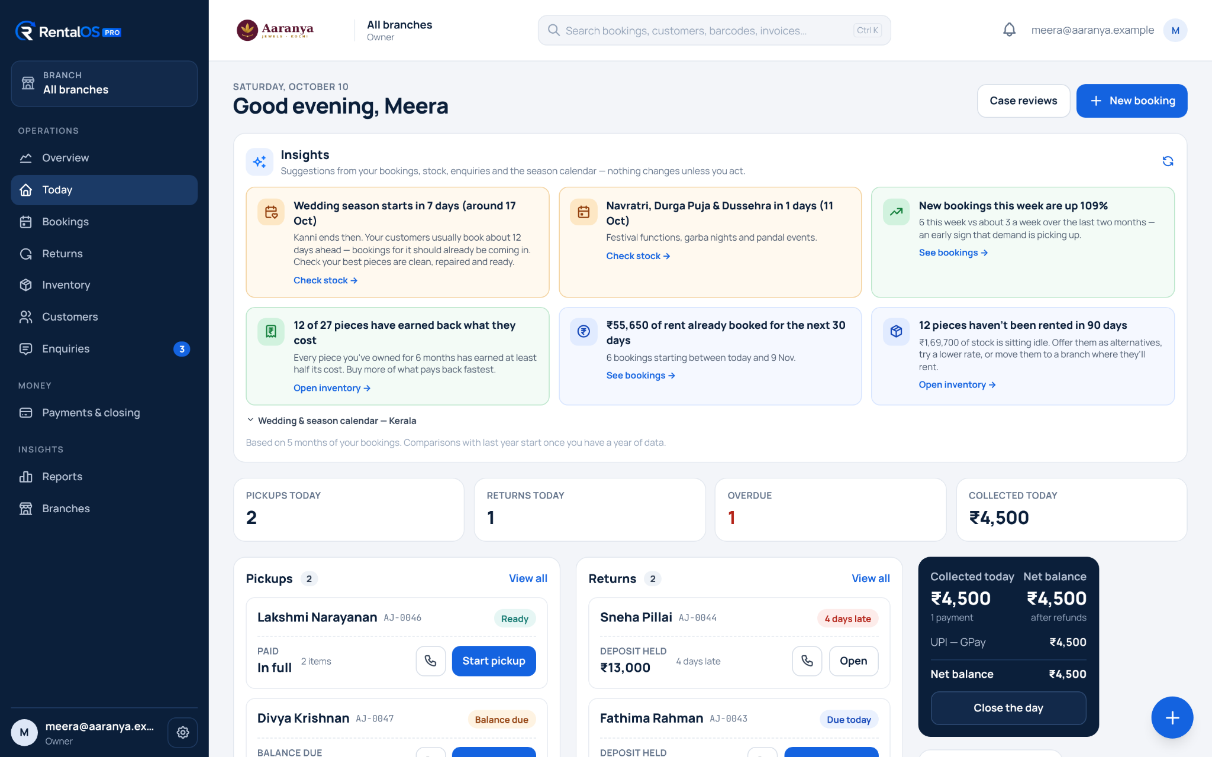The height and width of the screenshot is (757, 1212).
Task: Click the Case reviews button
Action: [1023, 101]
